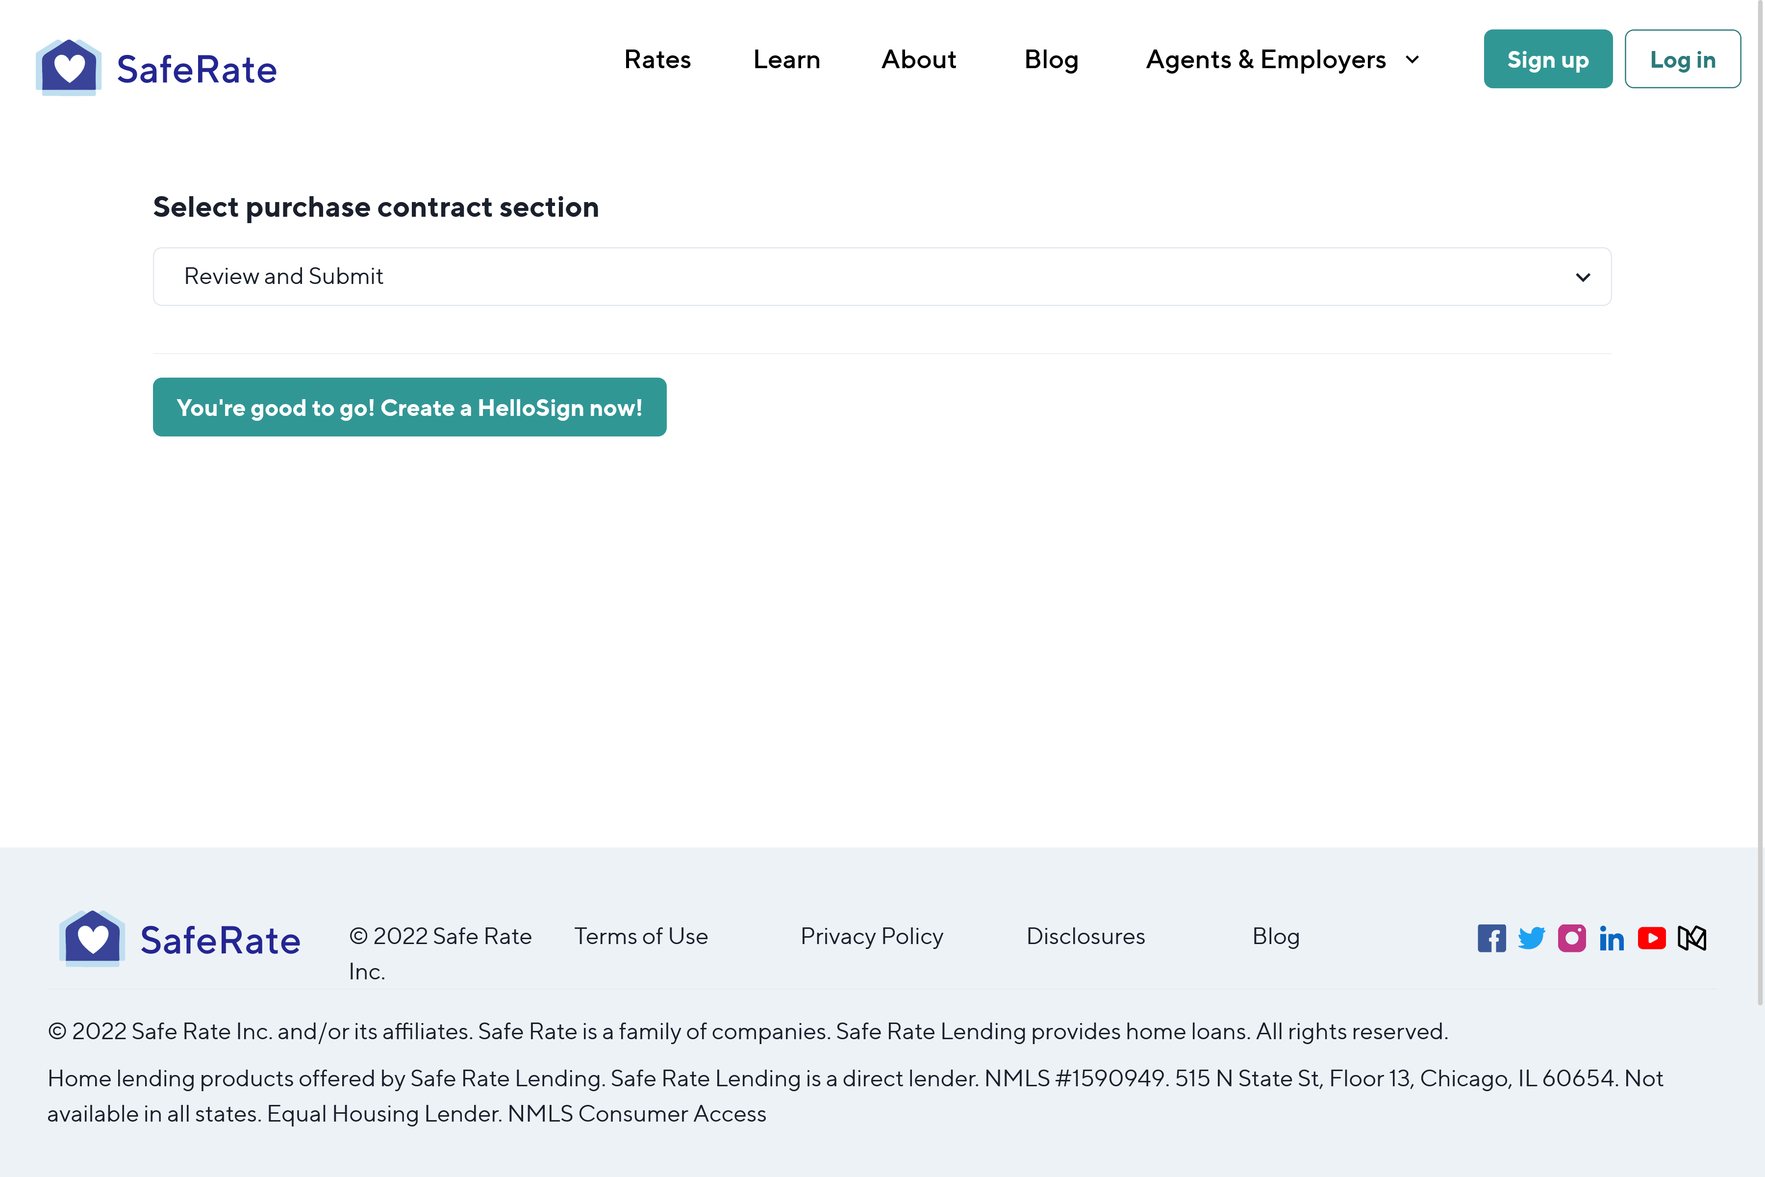Open NMLS Consumer Access link
The image size is (1765, 1177).
pos(636,1114)
